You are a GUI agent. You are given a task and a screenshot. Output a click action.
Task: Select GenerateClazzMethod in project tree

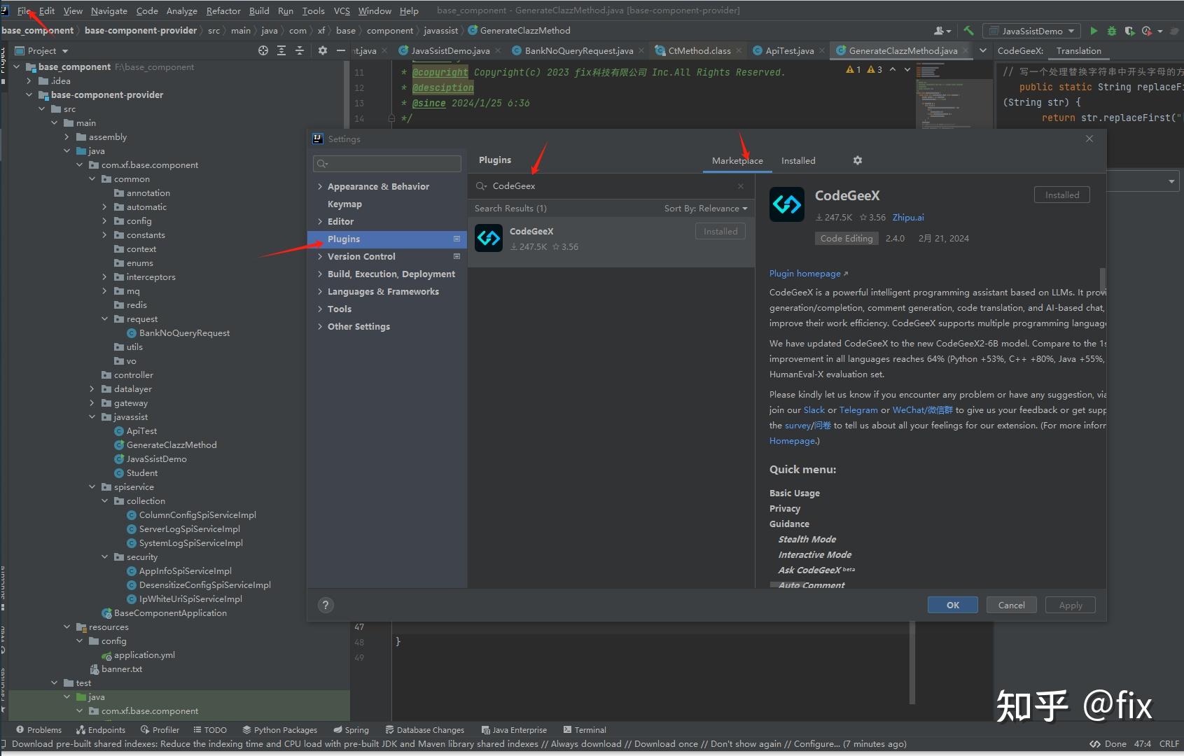coord(172,445)
